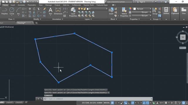The width and height of the screenshot is (188, 105).
Task: Add a new drawing tab with plus button
Action: click(x=36, y=23)
